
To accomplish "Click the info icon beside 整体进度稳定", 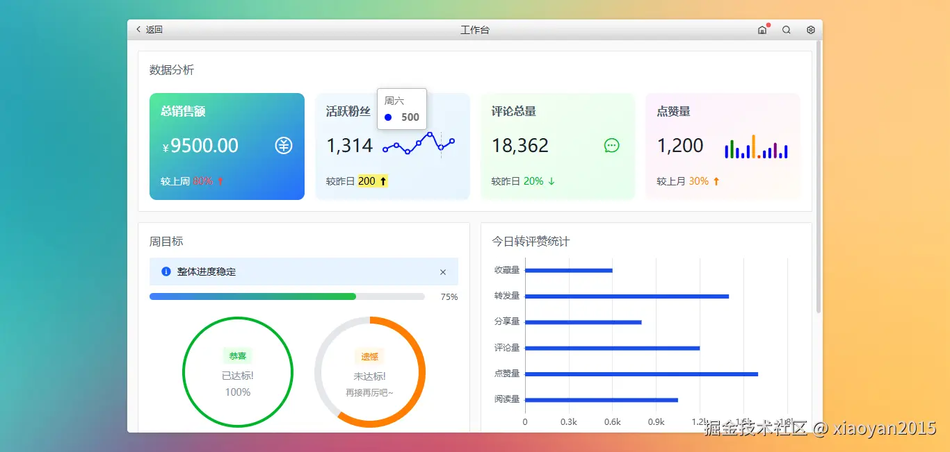I will pos(166,271).
